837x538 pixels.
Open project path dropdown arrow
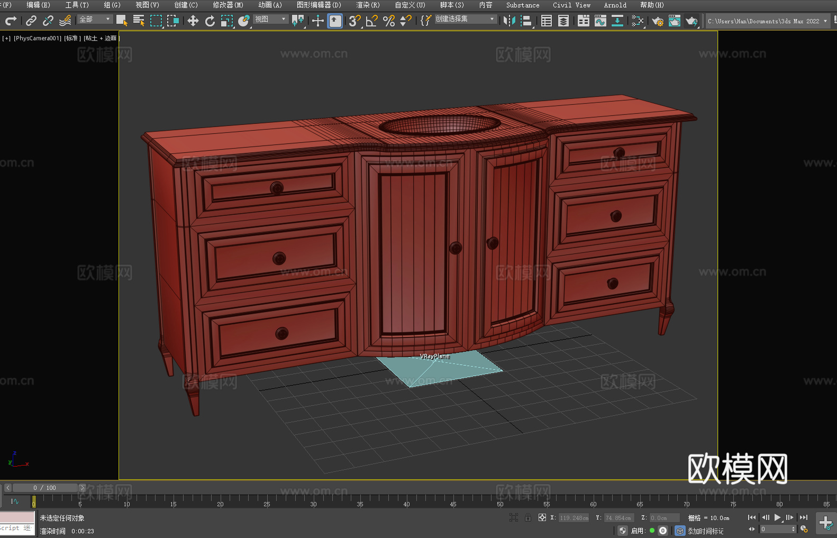[x=825, y=21]
